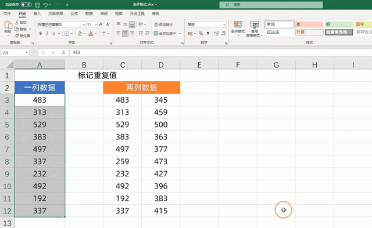Click the Center horizontal alignment icon
This screenshot has height=228, width=372.
pyautogui.click(x=126, y=34)
